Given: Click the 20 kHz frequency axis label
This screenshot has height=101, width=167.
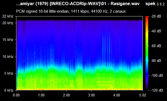Looking at the screenshot, I should (x=8, y=23).
